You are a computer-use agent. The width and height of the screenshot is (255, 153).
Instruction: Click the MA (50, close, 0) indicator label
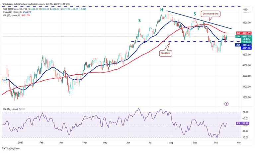click(x=12, y=16)
